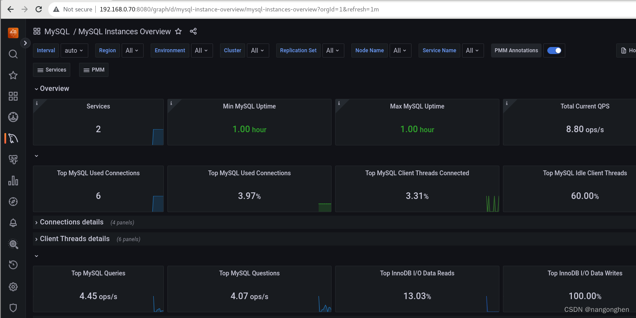Viewport: 636px width, 318px height.
Task: Open the MySQL dolphin icon in sidebar
Action: [13, 138]
